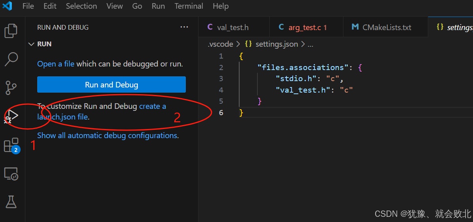
Task: Switch to the val_test.h tab
Action: 234,27
